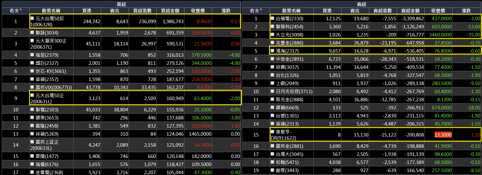The width and height of the screenshot is (482, 175).
Task: Check the box next to 上銀(2049)
Action: [x=273, y=83]
